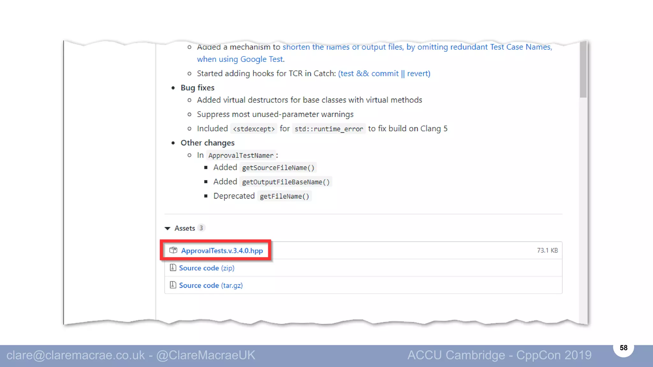Click the 73.1 KB file size label
Image resolution: width=653 pixels, height=367 pixels.
click(x=547, y=250)
